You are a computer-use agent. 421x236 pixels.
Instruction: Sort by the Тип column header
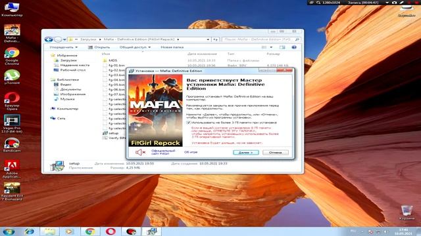click(x=231, y=54)
